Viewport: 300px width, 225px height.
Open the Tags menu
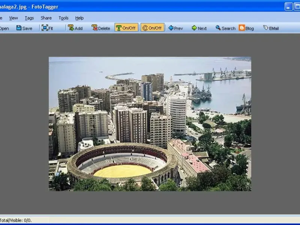click(29, 18)
